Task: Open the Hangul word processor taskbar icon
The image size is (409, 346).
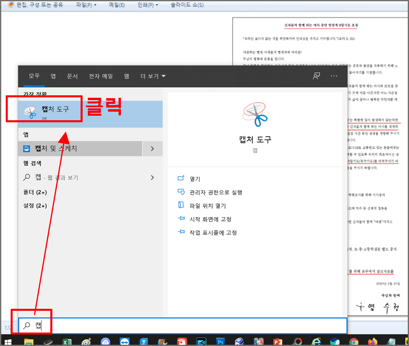Action: click(x=144, y=342)
